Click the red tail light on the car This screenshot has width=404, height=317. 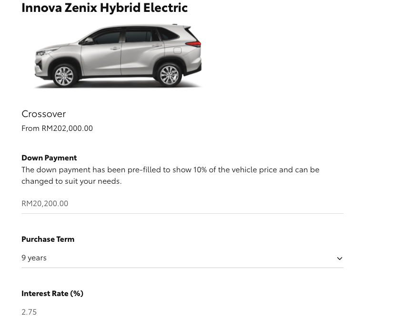point(193,43)
